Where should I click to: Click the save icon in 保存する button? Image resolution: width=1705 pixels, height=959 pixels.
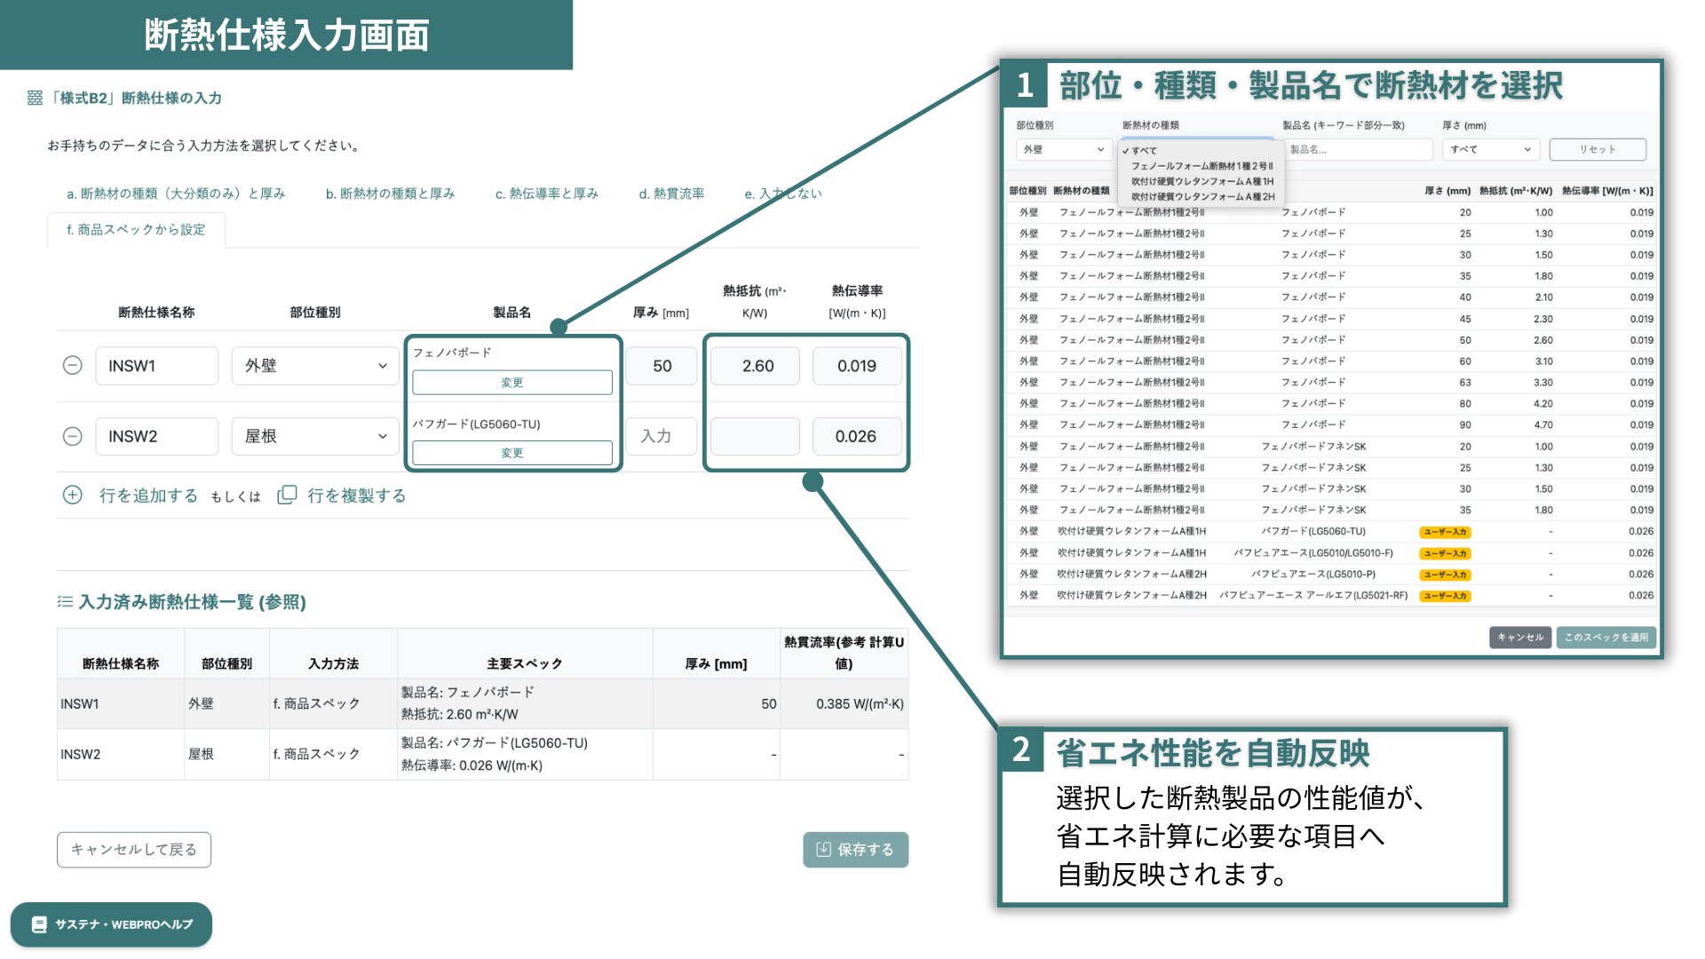pos(823,850)
